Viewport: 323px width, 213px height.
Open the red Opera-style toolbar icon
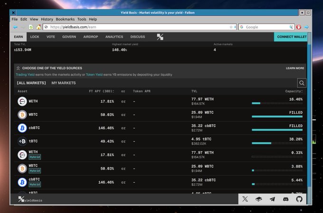[x=298, y=27]
